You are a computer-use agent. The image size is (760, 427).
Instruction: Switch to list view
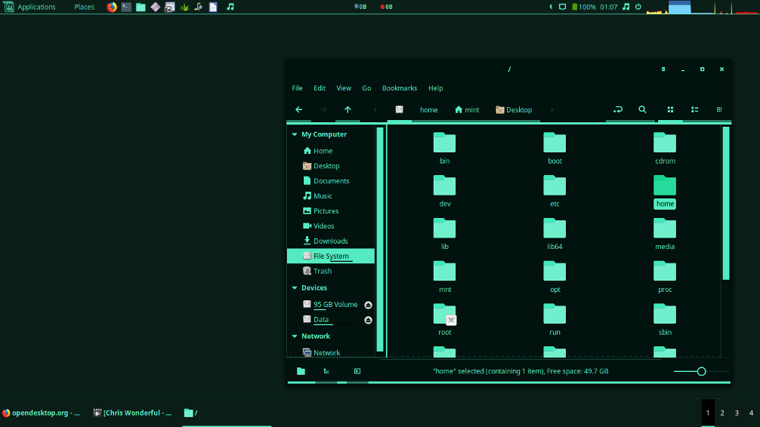(694, 110)
